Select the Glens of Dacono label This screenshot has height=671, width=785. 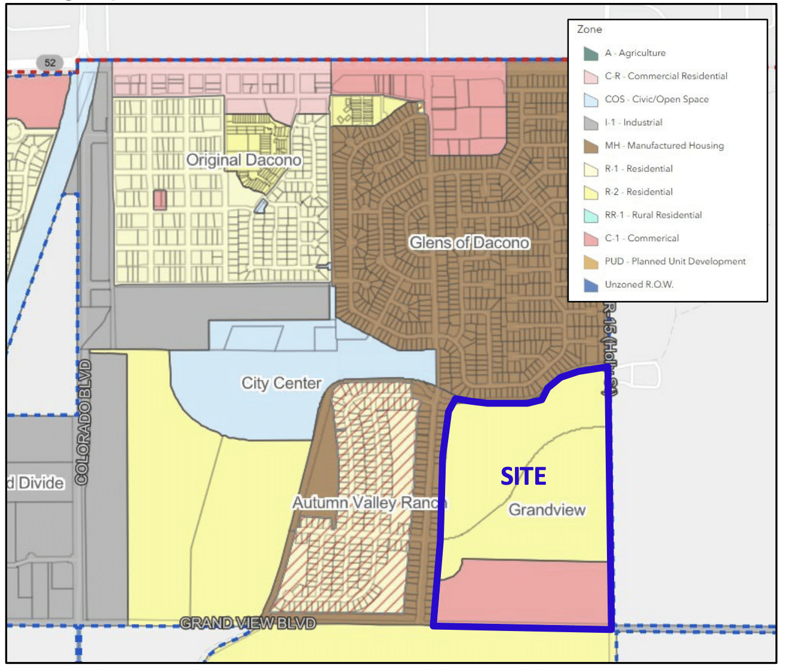click(x=469, y=243)
